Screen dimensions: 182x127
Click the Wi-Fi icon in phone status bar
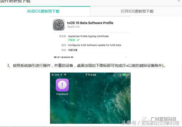click(65, 75)
